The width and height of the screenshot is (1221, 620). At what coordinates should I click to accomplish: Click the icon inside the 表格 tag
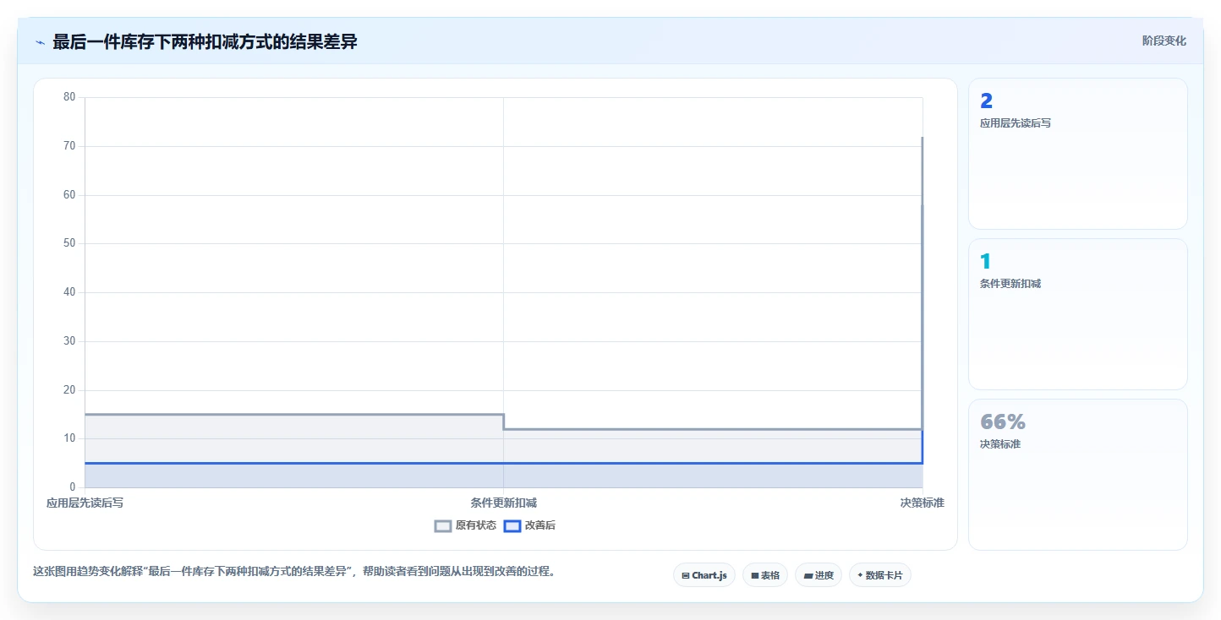[755, 575]
